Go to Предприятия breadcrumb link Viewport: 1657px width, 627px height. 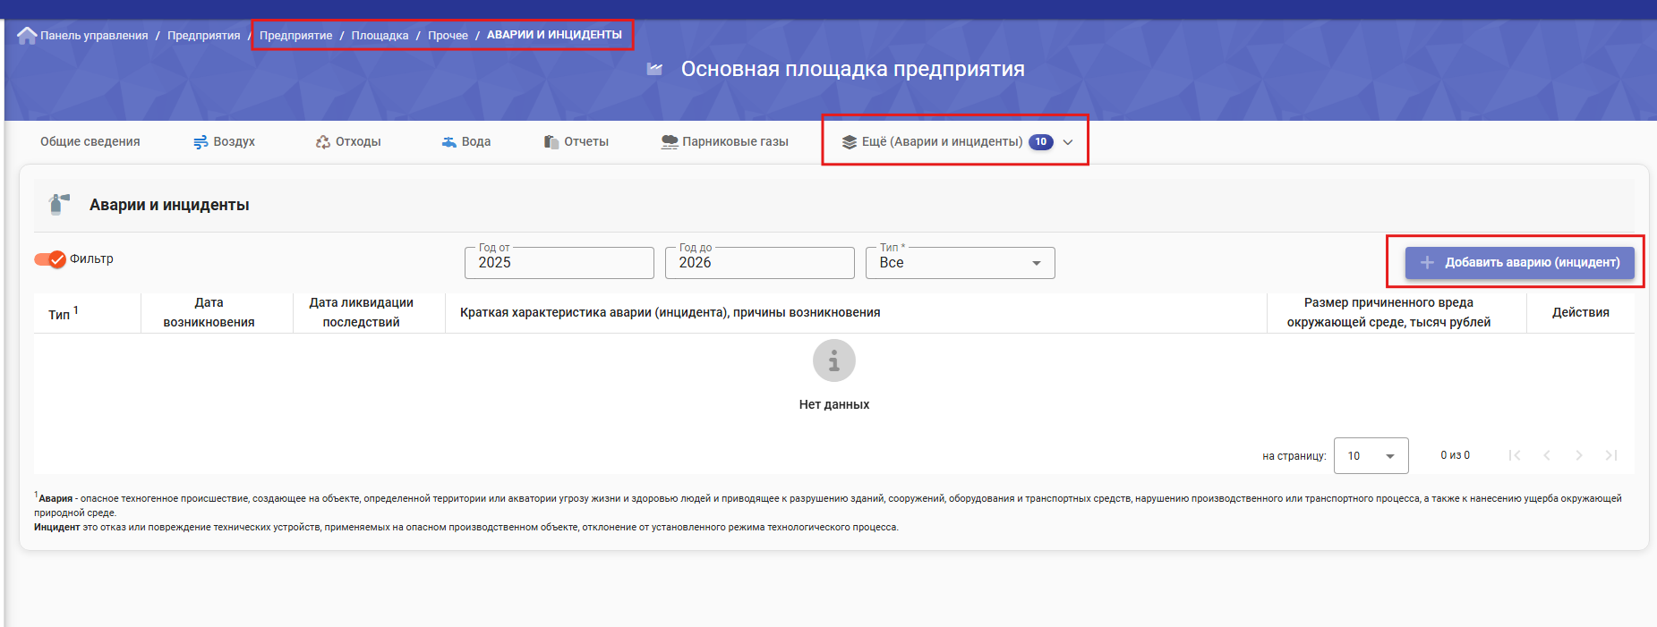tap(203, 36)
